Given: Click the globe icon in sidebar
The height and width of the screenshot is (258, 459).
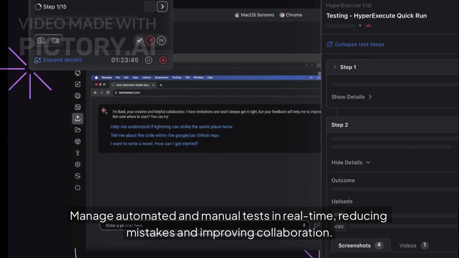Looking at the screenshot, I should coord(77,96).
